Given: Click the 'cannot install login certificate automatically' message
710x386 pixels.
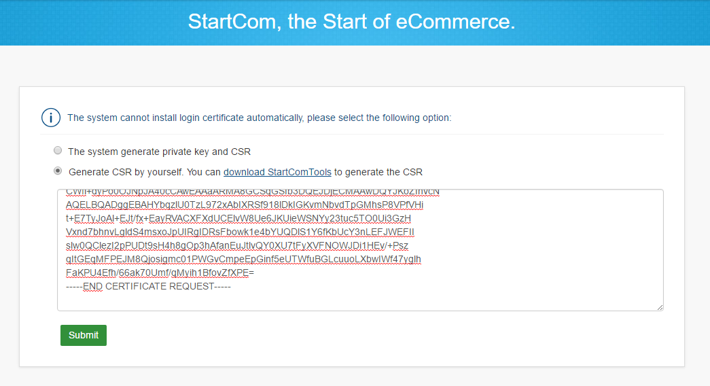Looking at the screenshot, I should pos(205,118).
